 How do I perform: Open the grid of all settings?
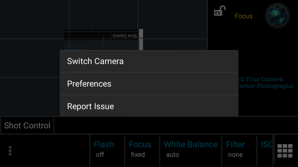(285, 151)
